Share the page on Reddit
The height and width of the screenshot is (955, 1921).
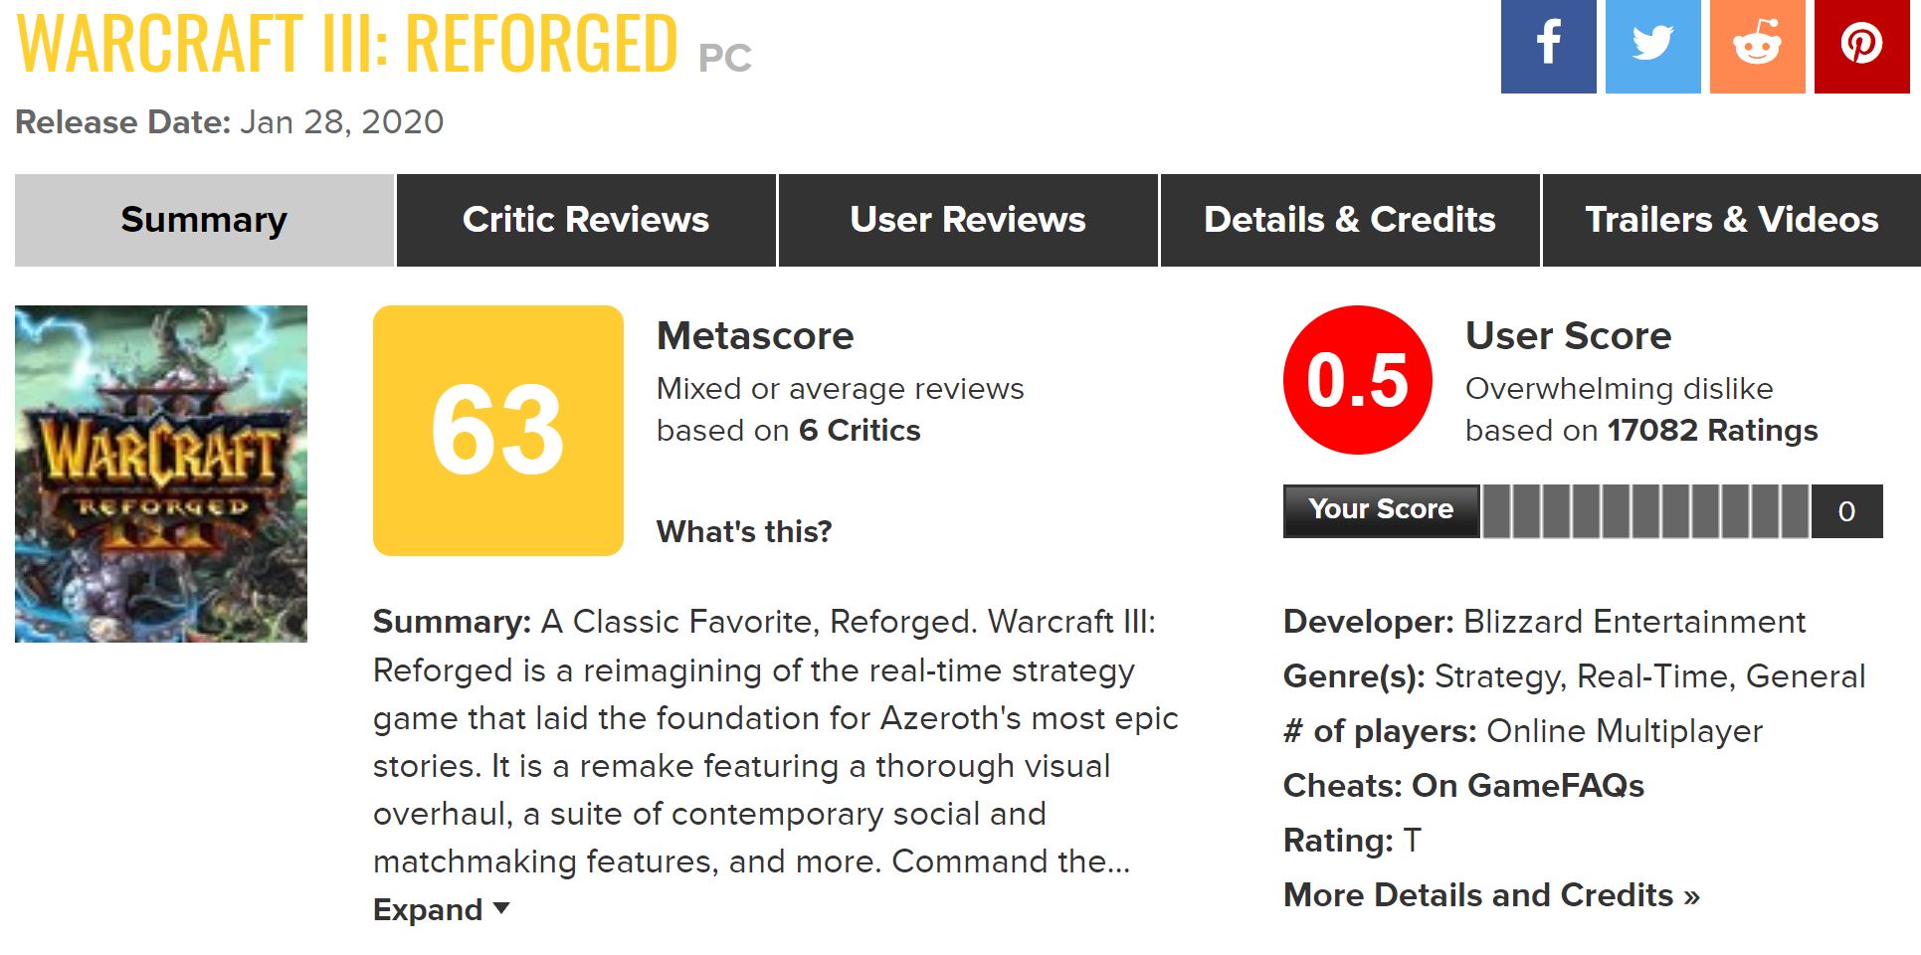click(1757, 46)
